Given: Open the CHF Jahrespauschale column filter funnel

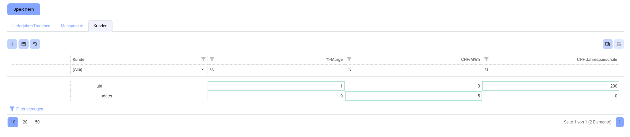Looking at the screenshot, I should point(486,59).
